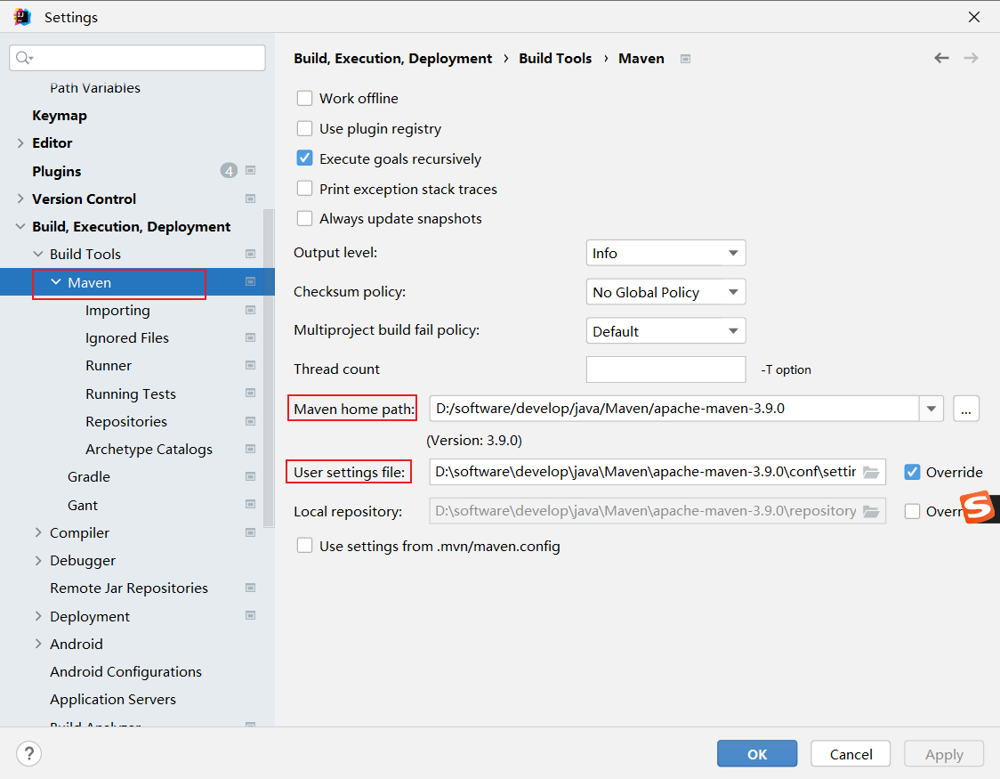Enable the Work offline checkbox
Screen dimensions: 1000x779
[305, 99]
